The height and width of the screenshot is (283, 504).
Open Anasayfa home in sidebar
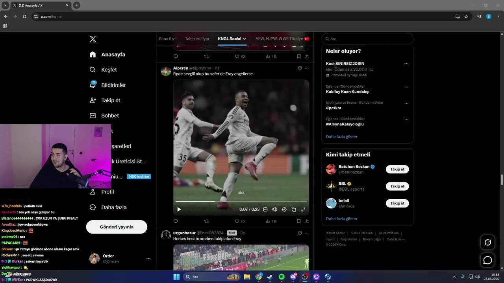point(107,55)
